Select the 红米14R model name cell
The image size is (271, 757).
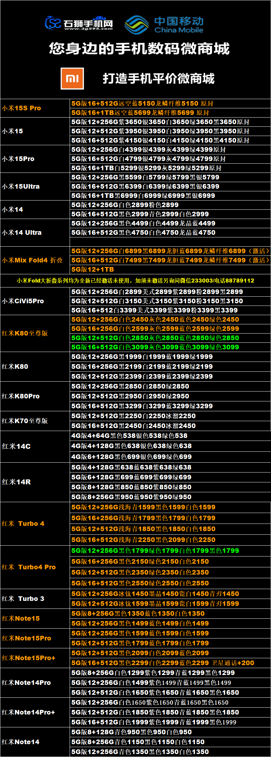(x=35, y=482)
